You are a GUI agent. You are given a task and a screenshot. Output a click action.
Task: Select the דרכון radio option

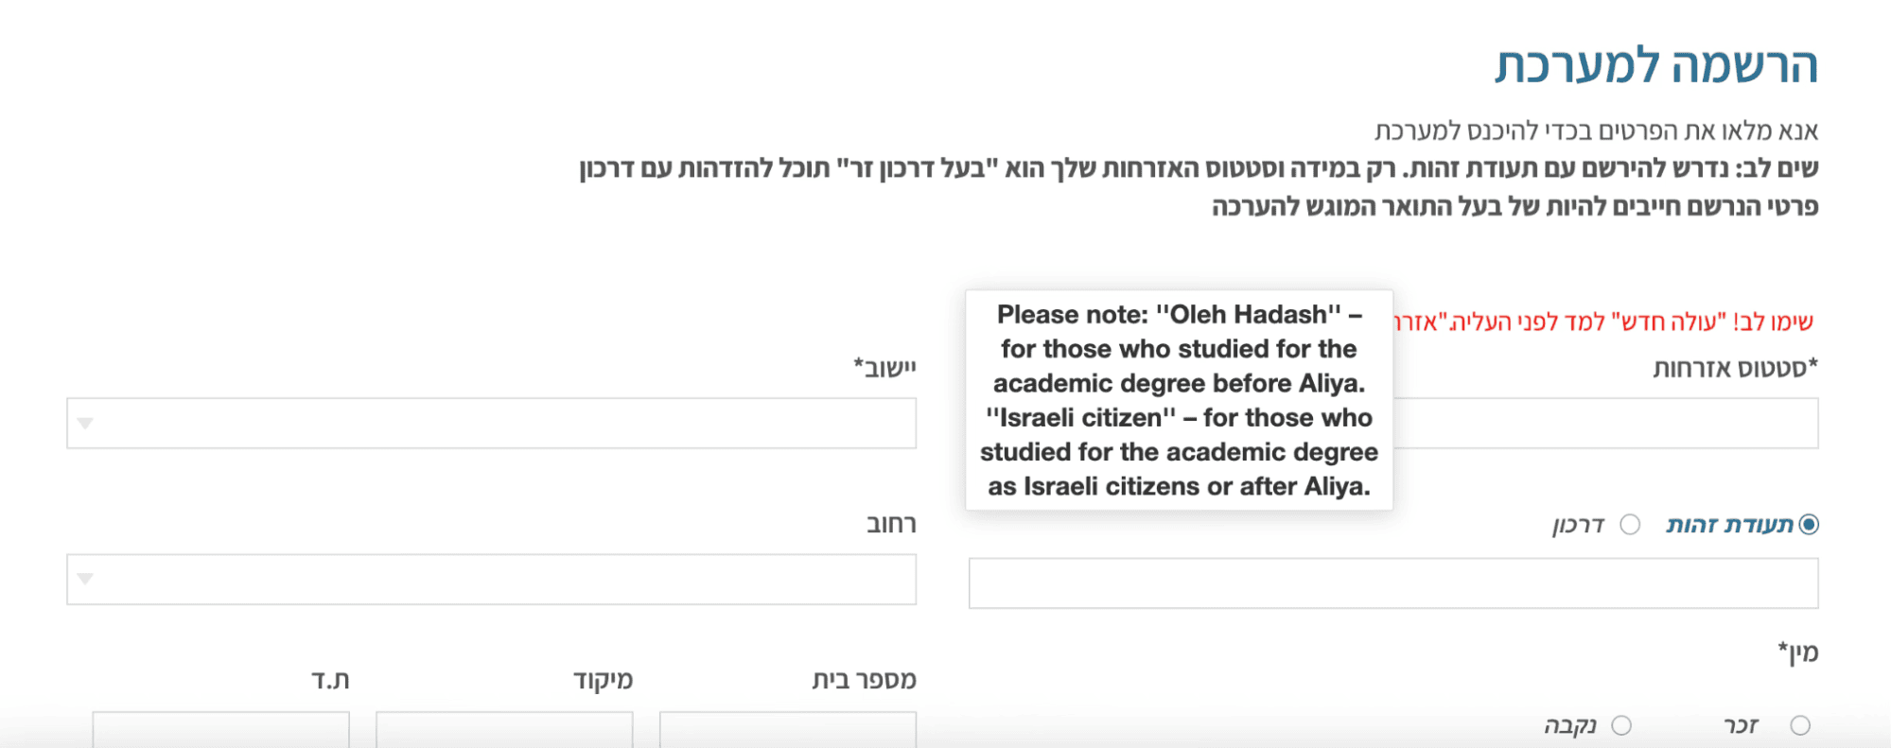pos(1630,525)
